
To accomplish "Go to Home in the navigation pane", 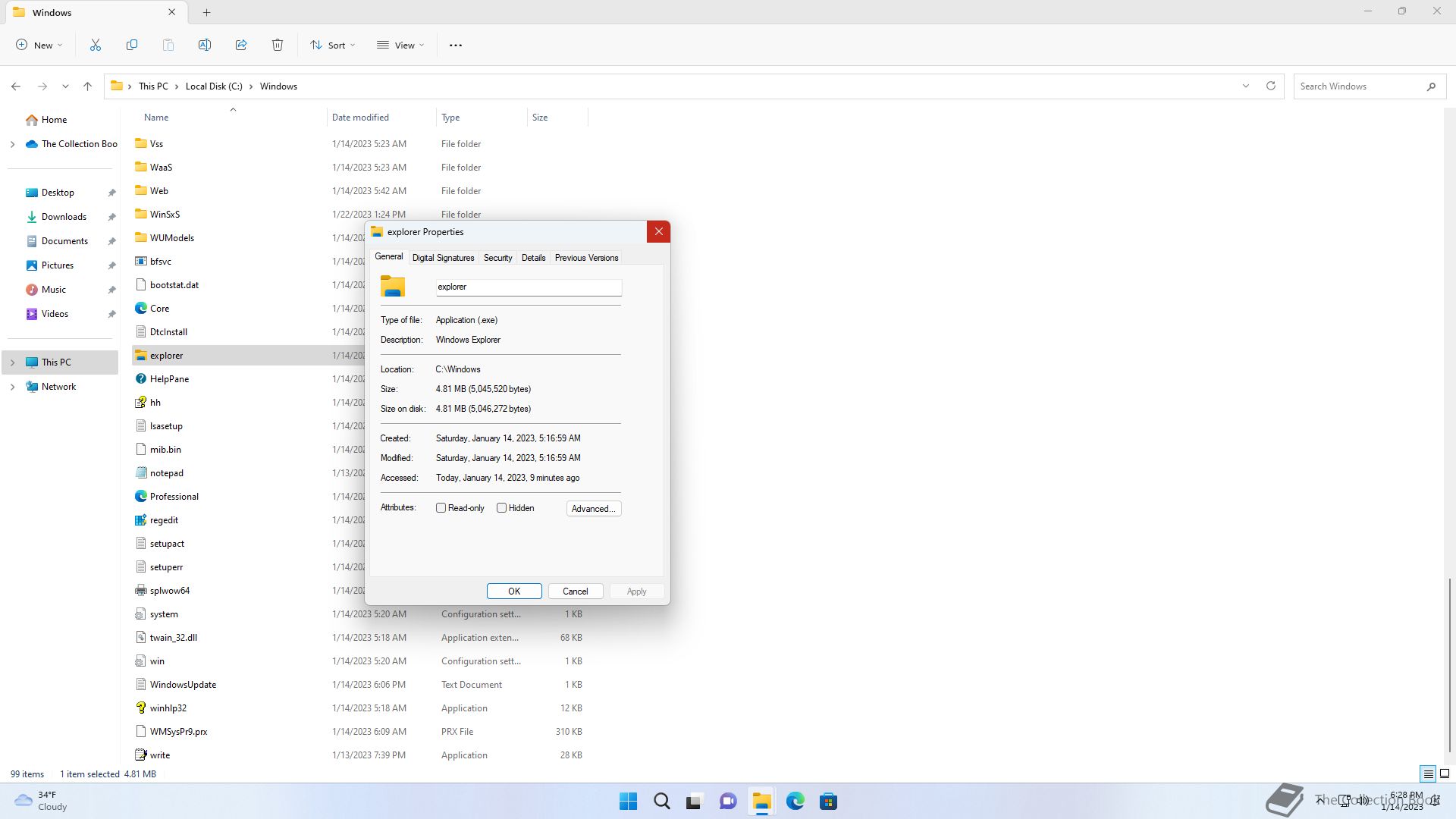I will pyautogui.click(x=54, y=120).
